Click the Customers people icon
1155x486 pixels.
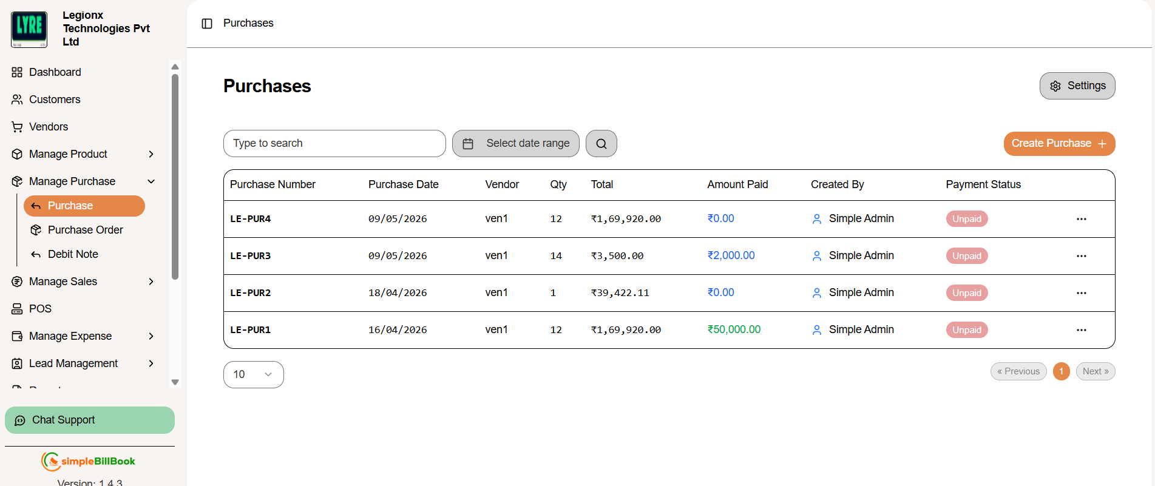[x=17, y=100]
